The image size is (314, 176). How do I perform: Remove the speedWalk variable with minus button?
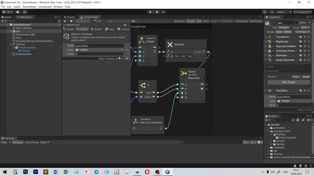tap(127, 50)
